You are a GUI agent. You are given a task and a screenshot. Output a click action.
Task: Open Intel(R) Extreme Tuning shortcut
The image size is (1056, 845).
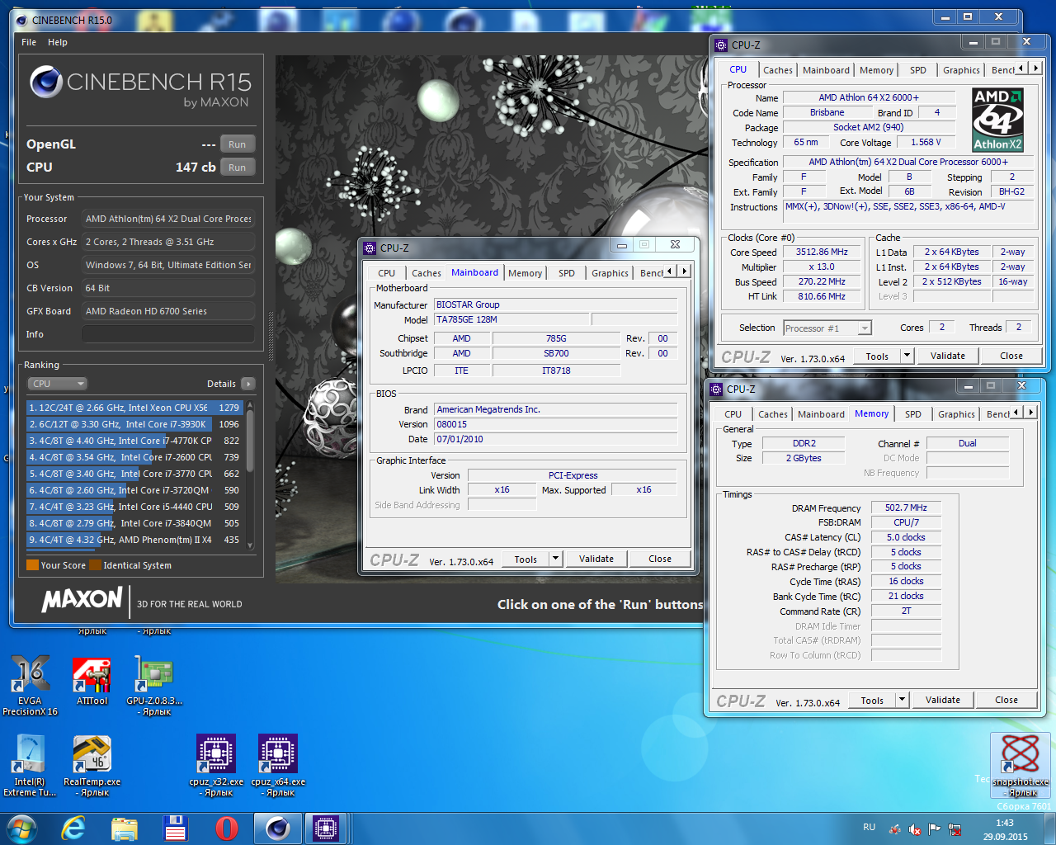tap(30, 766)
